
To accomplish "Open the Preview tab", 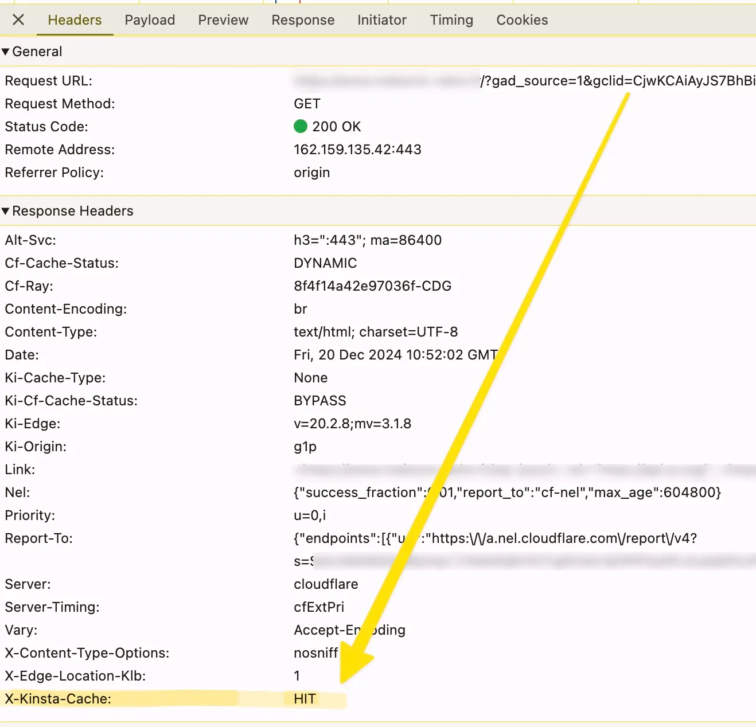I will (223, 19).
